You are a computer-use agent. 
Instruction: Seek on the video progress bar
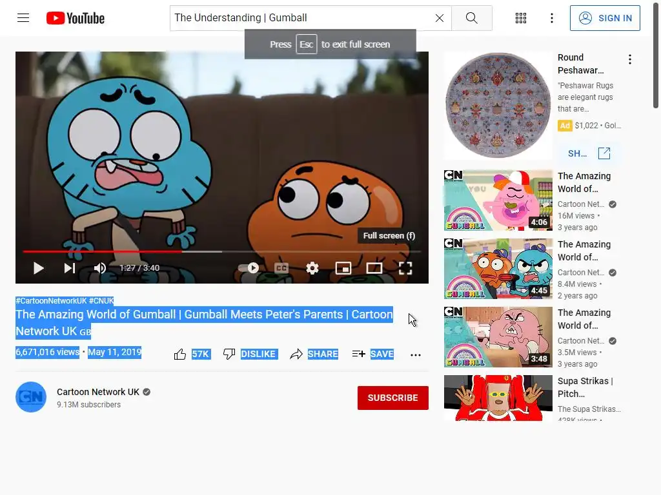click(x=222, y=252)
